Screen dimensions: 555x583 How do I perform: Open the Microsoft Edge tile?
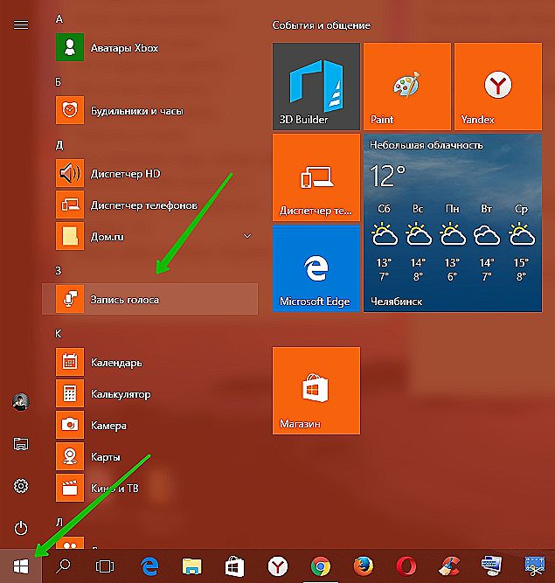click(x=316, y=268)
